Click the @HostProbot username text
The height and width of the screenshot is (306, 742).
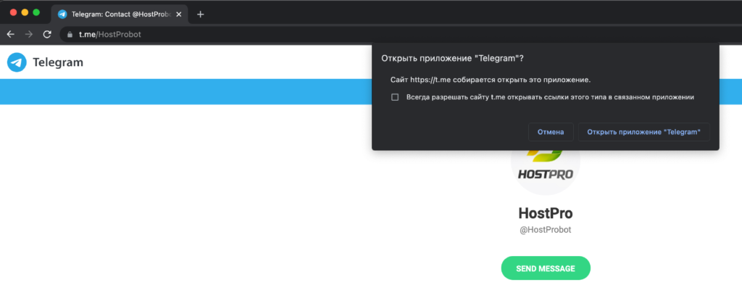[546, 230]
